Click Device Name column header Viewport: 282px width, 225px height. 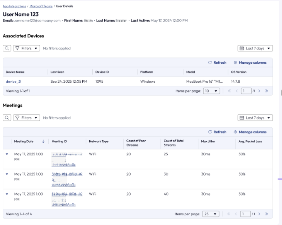(15, 72)
